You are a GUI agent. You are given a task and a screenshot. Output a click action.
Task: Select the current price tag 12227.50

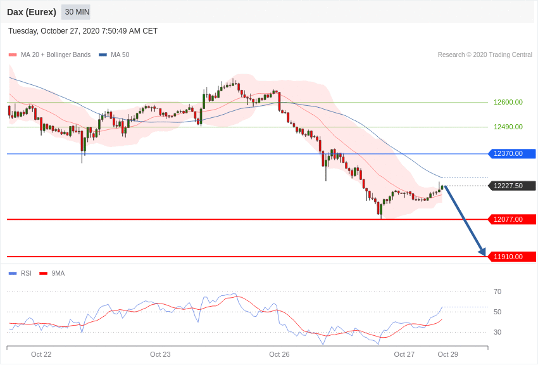(512, 186)
